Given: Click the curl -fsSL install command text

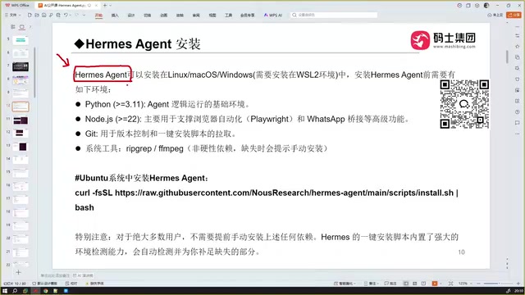Looking at the screenshot, I should [267, 200].
